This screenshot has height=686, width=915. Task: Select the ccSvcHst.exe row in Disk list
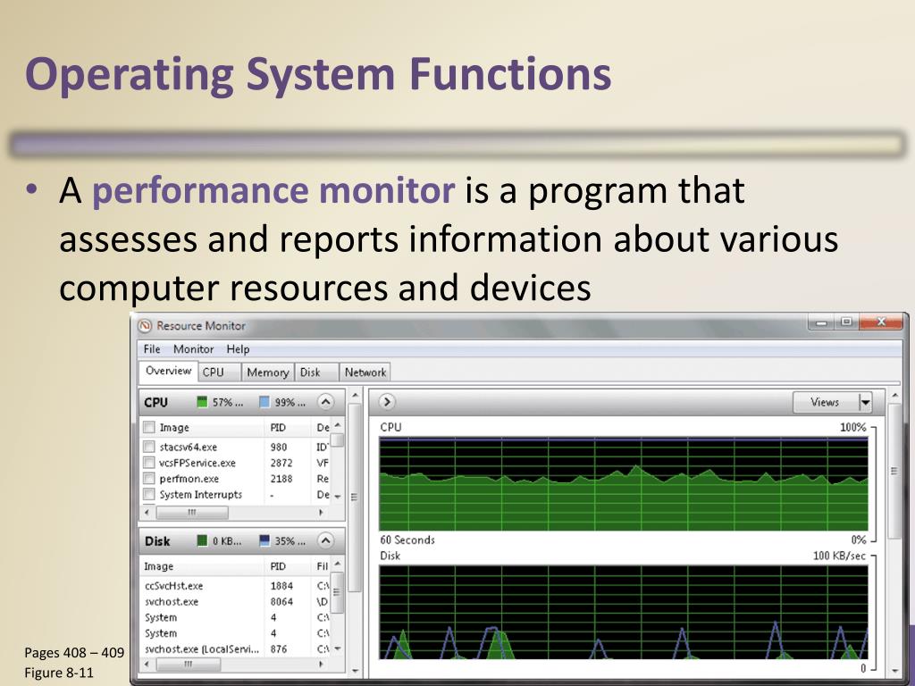174,586
